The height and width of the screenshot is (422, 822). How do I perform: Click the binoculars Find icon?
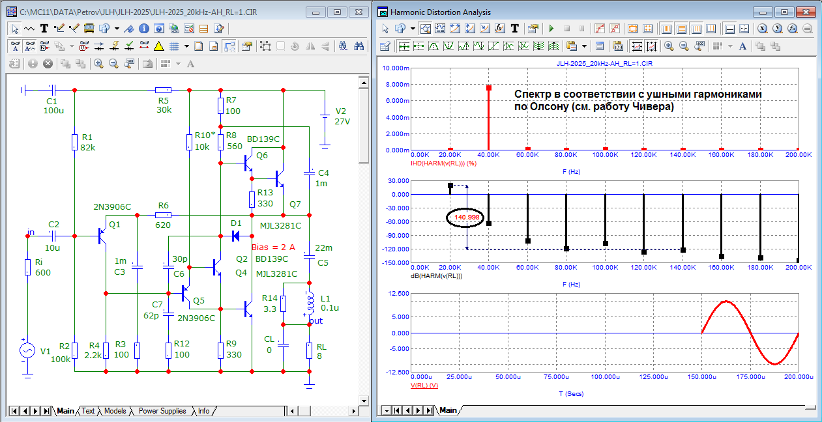pyautogui.click(x=359, y=46)
